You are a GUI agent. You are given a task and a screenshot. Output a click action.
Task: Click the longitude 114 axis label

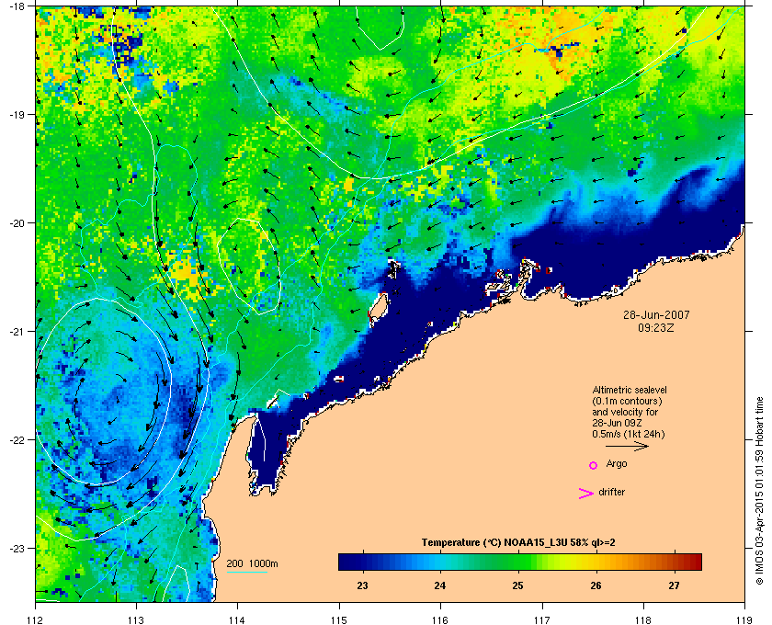(237, 619)
